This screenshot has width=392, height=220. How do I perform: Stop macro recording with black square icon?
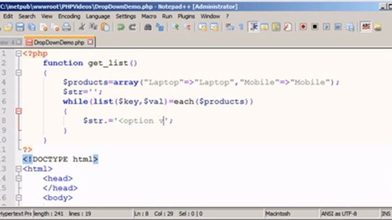tap(315, 27)
